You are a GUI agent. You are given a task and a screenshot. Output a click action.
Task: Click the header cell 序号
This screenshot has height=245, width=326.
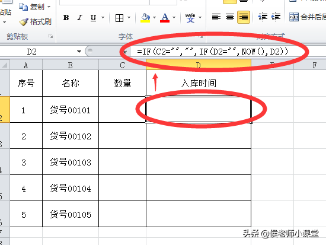pos(26,83)
